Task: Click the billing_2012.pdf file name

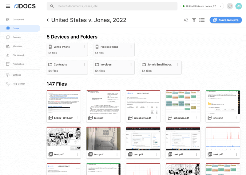Action: coord(63,118)
